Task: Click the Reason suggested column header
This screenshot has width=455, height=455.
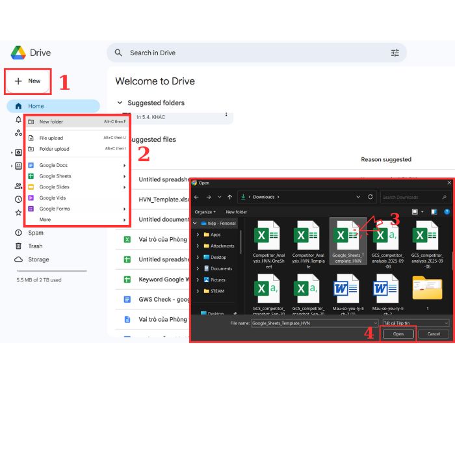Action: (386, 160)
